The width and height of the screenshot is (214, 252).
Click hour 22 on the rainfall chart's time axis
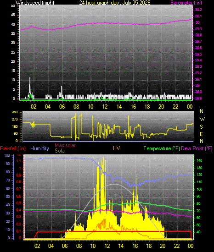pos(177,246)
